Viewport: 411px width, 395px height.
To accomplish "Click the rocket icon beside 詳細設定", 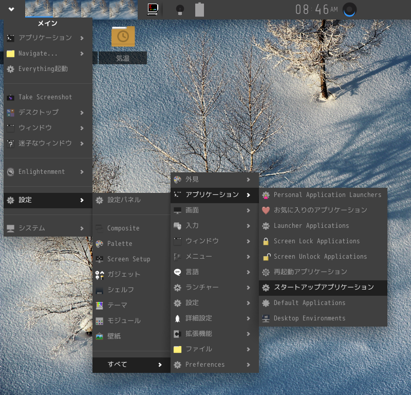I will [x=177, y=319].
